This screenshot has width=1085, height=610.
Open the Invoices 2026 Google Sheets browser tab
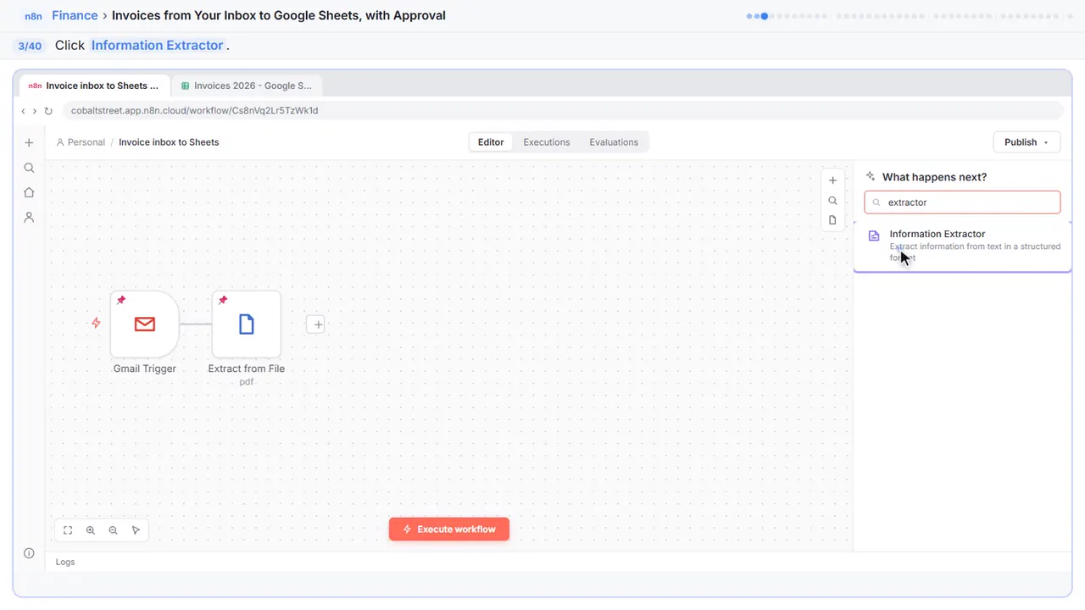(247, 86)
